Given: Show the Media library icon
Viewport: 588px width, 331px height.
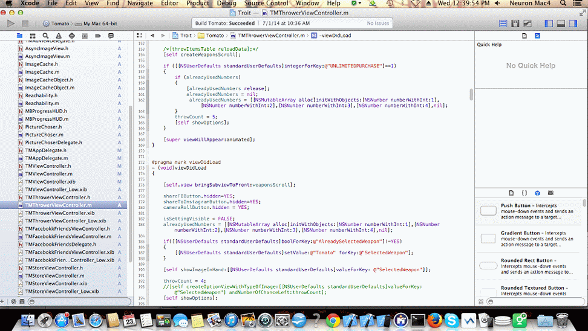Looking at the screenshot, I should 550,193.
